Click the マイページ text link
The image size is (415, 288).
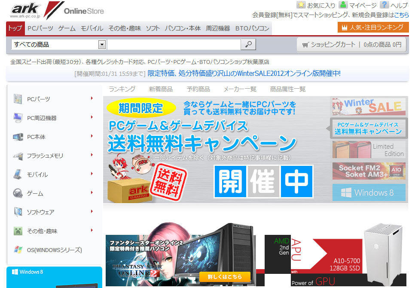pos(363,5)
